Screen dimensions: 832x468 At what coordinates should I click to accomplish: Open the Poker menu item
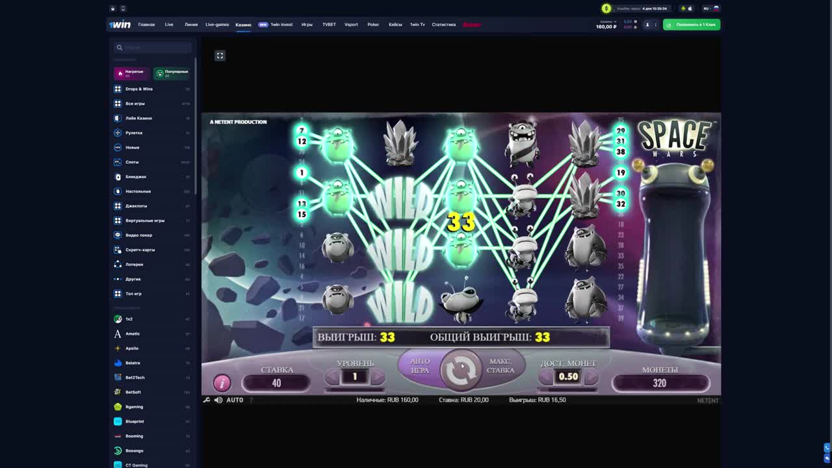[x=373, y=25]
